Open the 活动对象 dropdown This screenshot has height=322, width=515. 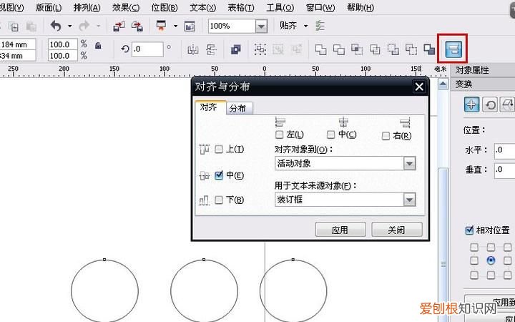pyautogui.click(x=410, y=163)
